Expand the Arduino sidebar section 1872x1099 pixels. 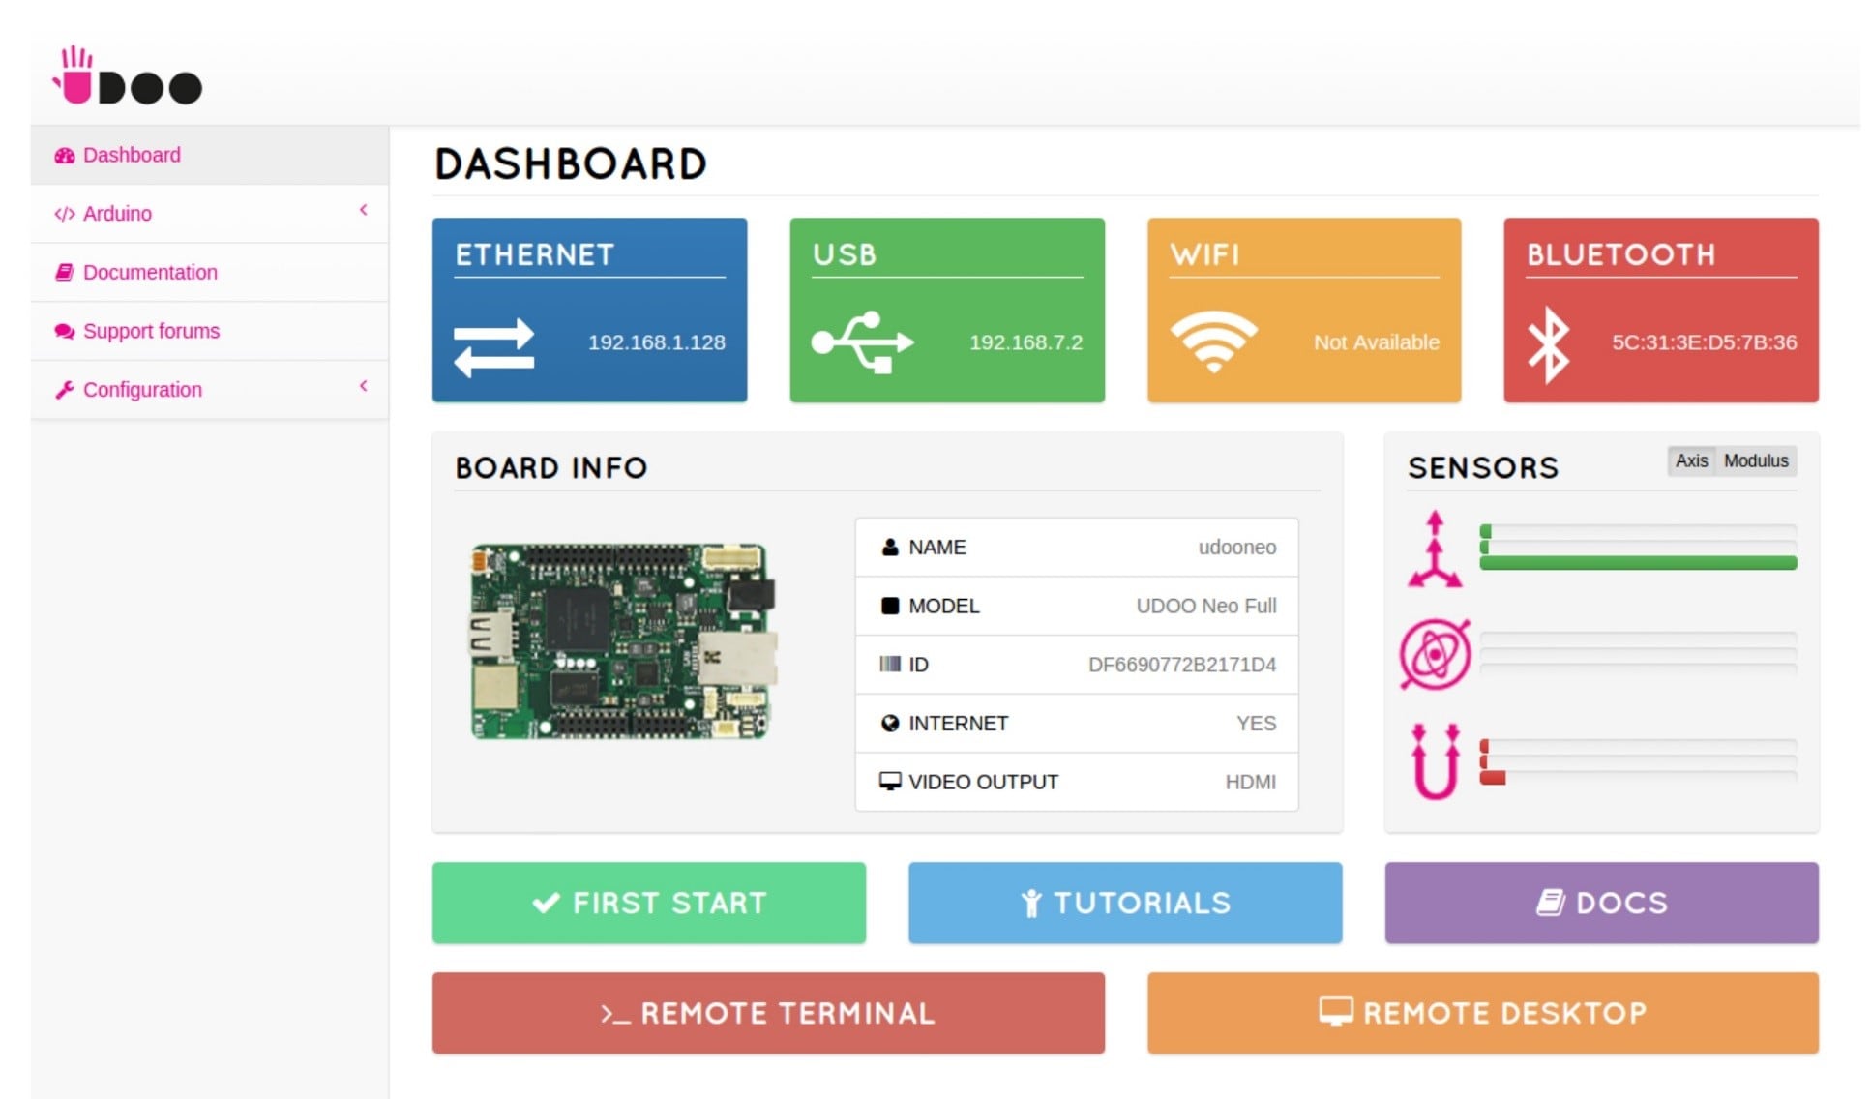pos(116,213)
